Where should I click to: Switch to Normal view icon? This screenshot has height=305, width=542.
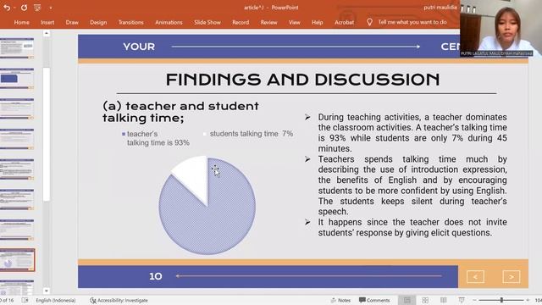407,300
